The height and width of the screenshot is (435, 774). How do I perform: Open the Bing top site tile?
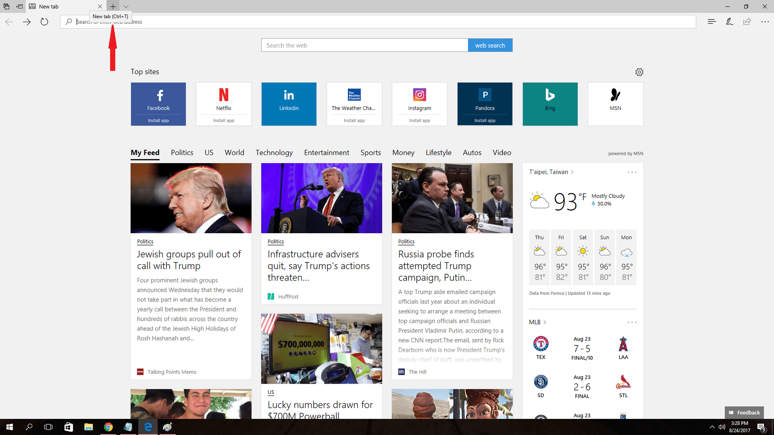point(549,104)
